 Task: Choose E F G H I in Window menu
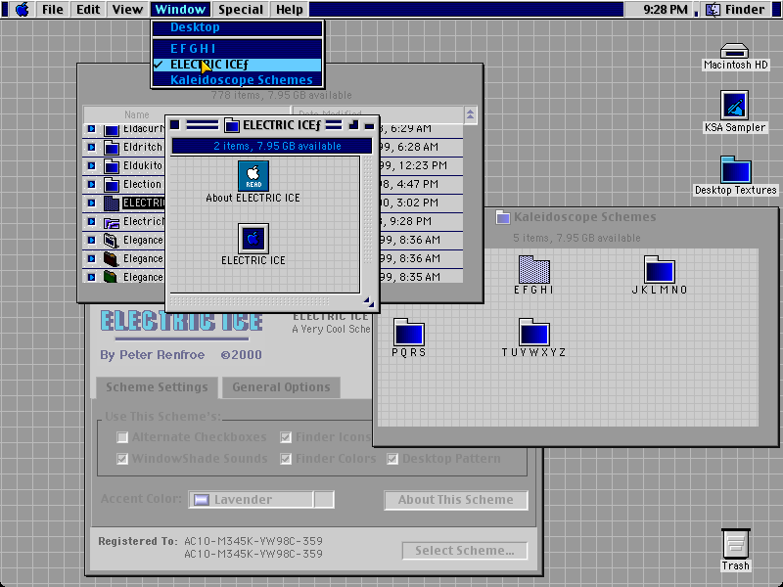pyautogui.click(x=238, y=48)
